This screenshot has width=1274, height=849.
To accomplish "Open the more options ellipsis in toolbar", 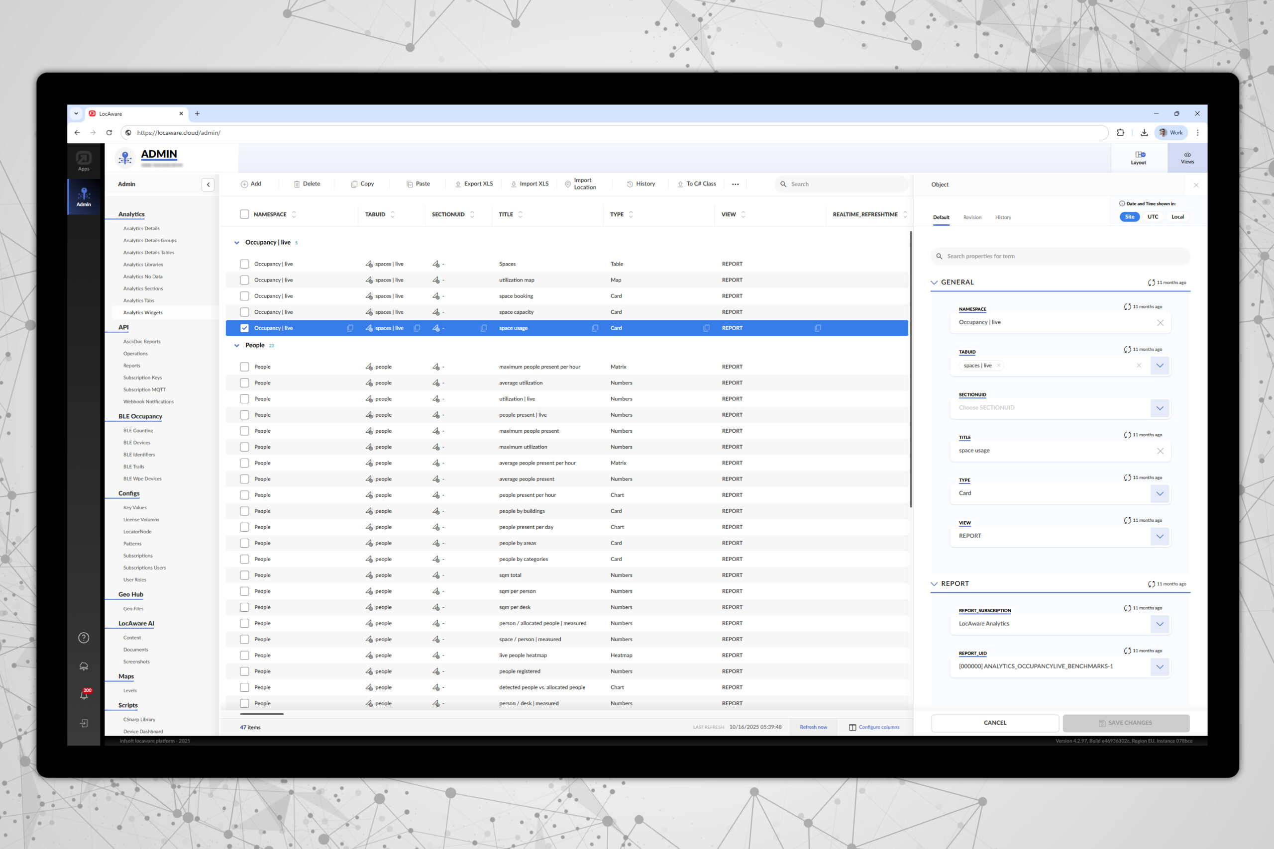I will click(735, 184).
